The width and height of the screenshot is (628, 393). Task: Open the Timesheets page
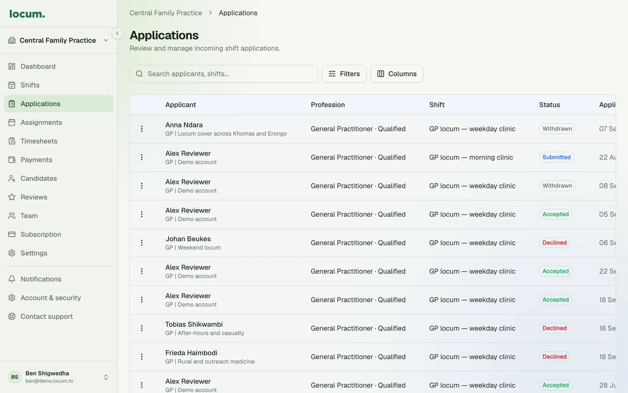(59, 141)
